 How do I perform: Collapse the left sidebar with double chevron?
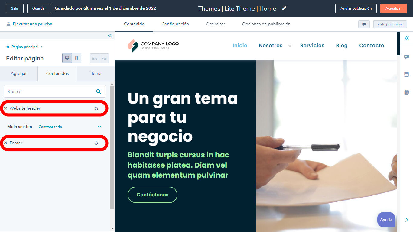pyautogui.click(x=110, y=35)
